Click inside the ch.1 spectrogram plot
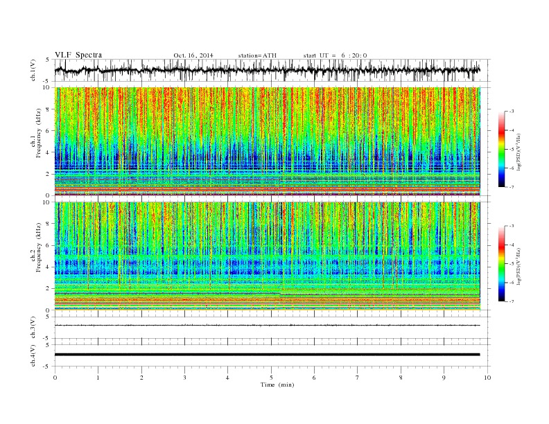Viewport: 549px width, 424px height. (x=268, y=141)
